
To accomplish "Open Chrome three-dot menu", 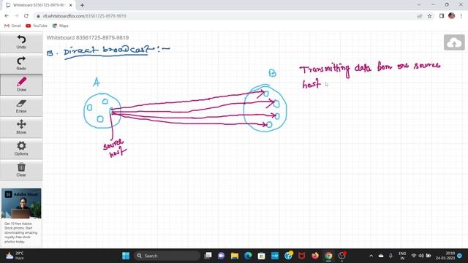I will point(461,16).
